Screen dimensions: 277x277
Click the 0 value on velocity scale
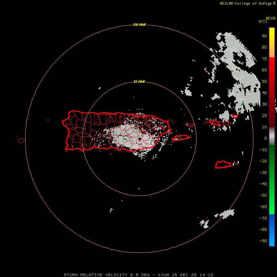tap(266, 138)
